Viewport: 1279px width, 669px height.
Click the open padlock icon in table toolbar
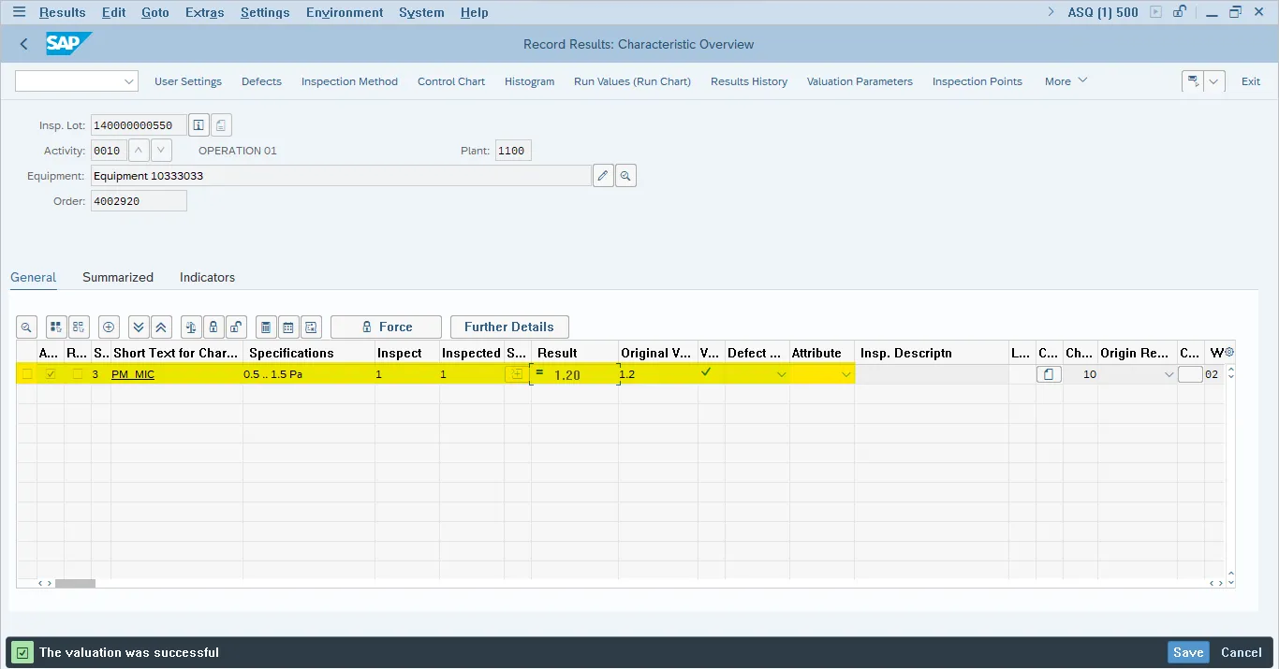(x=236, y=327)
